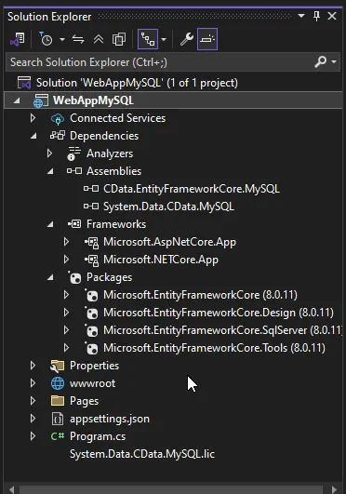Click the horizontal scrollbar right arrow

click(x=334, y=489)
